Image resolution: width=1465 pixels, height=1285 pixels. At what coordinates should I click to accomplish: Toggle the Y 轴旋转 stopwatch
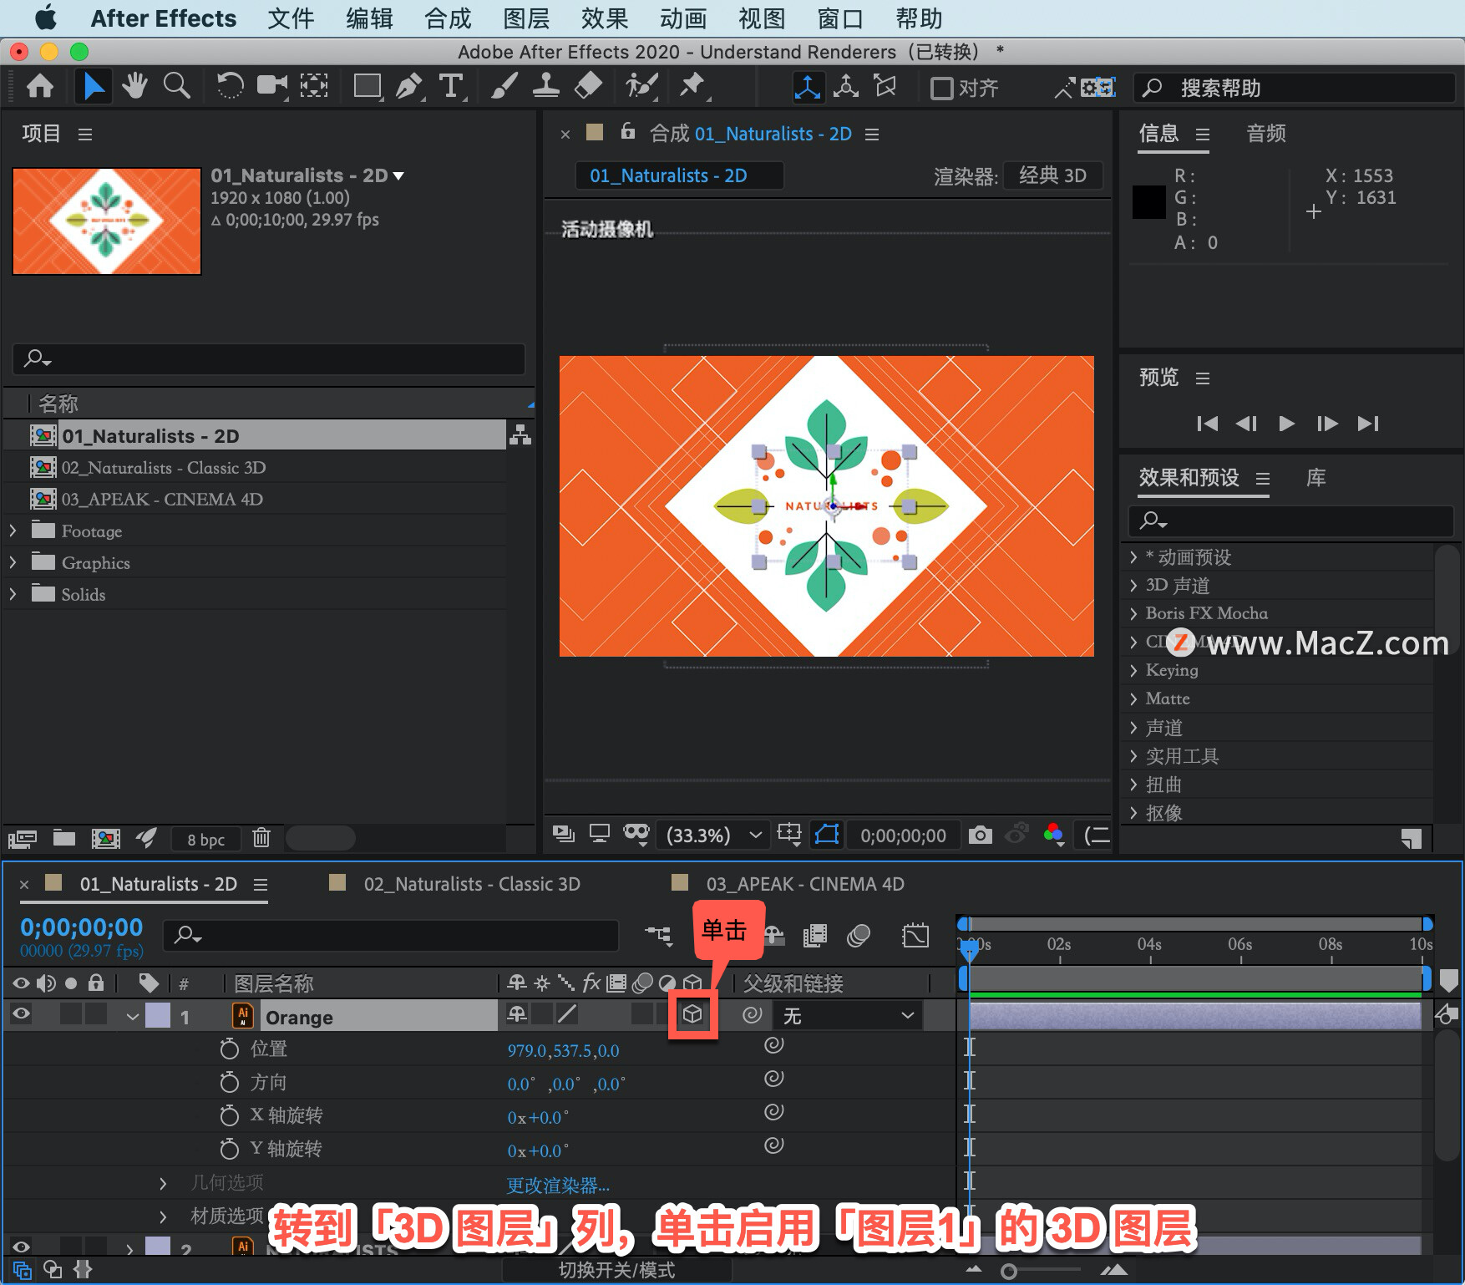point(229,1149)
